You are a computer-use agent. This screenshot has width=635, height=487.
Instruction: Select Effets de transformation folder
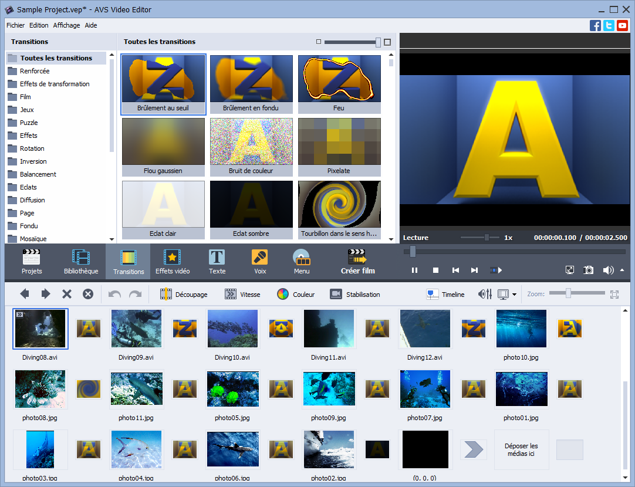(55, 84)
